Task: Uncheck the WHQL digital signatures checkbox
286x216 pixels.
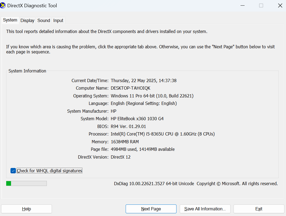Action: coord(13,171)
